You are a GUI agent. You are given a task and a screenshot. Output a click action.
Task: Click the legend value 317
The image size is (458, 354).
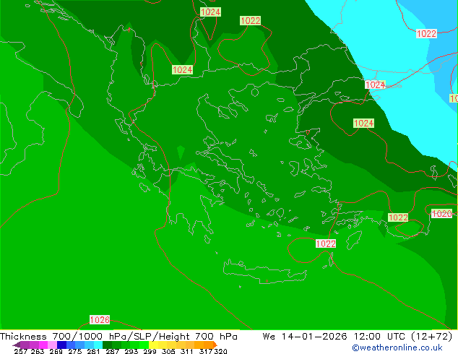(x=206, y=351)
